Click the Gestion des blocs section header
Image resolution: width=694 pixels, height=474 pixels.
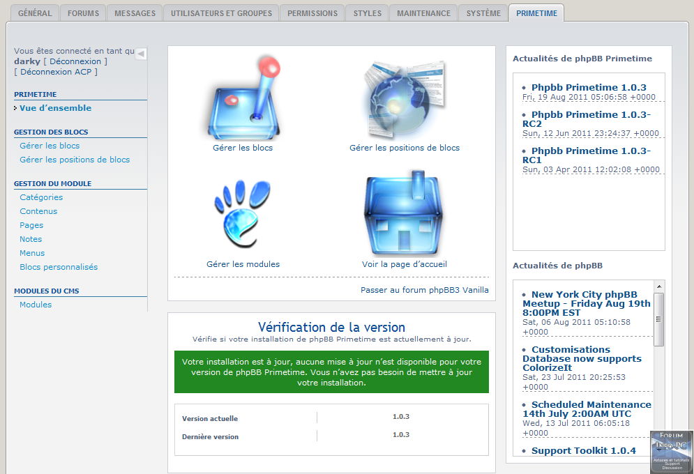click(51, 132)
